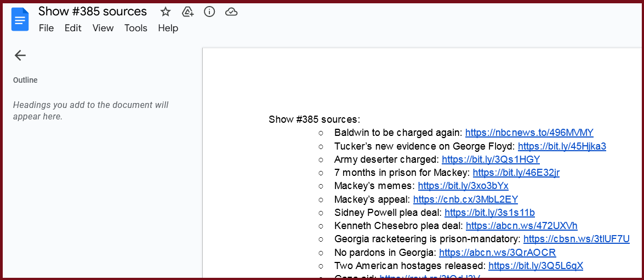The image size is (644, 280).
Task: Star the Show #385 sources document
Action: pos(165,12)
